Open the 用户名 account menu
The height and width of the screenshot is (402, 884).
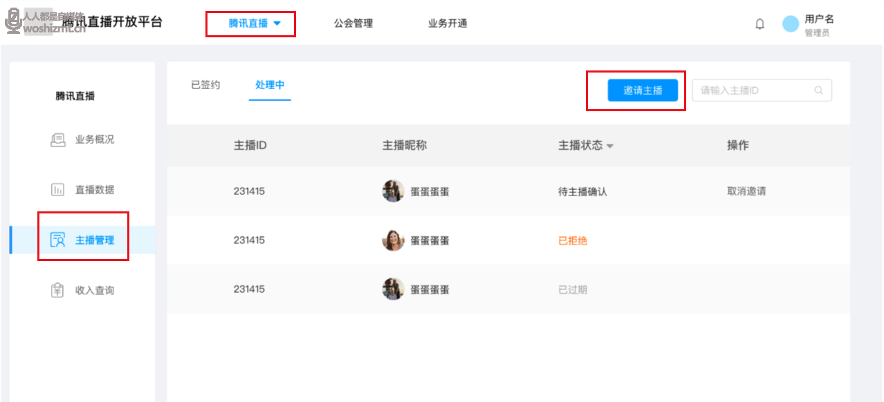[819, 19]
